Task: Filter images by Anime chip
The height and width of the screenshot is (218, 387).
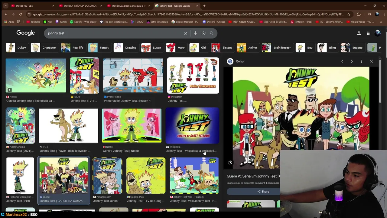Action: pos(248,48)
